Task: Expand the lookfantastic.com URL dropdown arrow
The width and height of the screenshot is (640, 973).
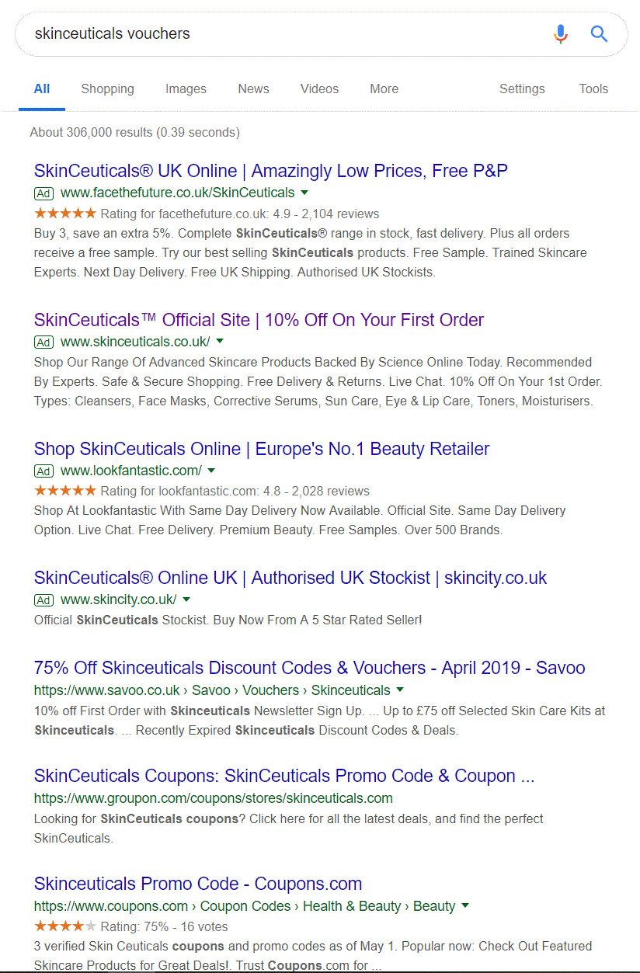Action: pyautogui.click(x=211, y=471)
